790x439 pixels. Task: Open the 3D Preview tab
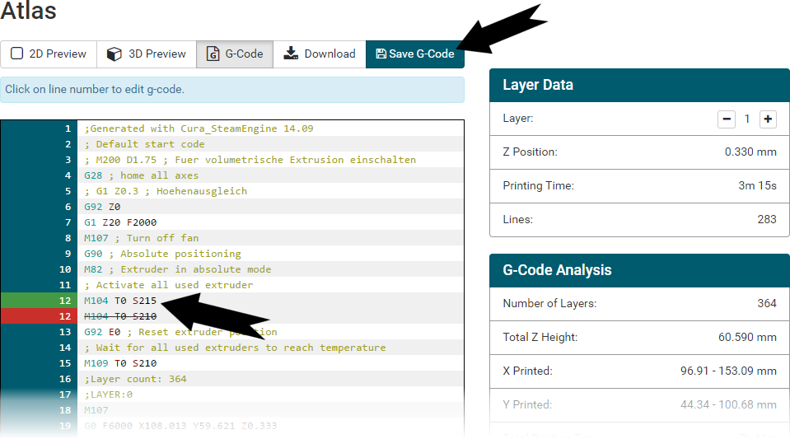click(x=147, y=54)
